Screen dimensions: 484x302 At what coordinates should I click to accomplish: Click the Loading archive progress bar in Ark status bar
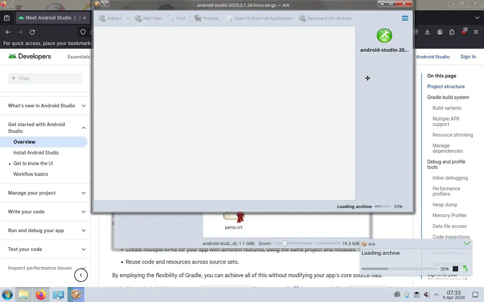(x=383, y=206)
